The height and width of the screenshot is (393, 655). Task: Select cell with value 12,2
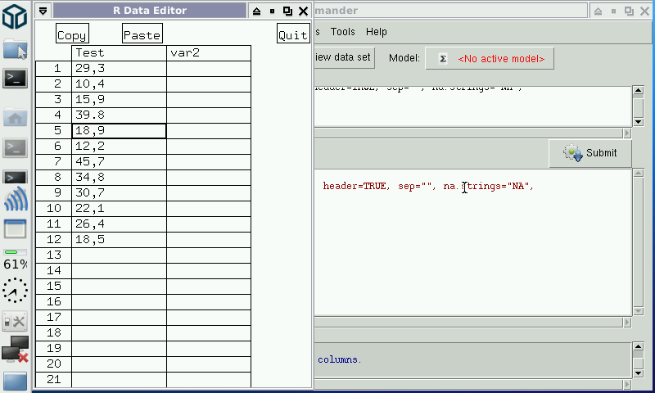pos(119,147)
